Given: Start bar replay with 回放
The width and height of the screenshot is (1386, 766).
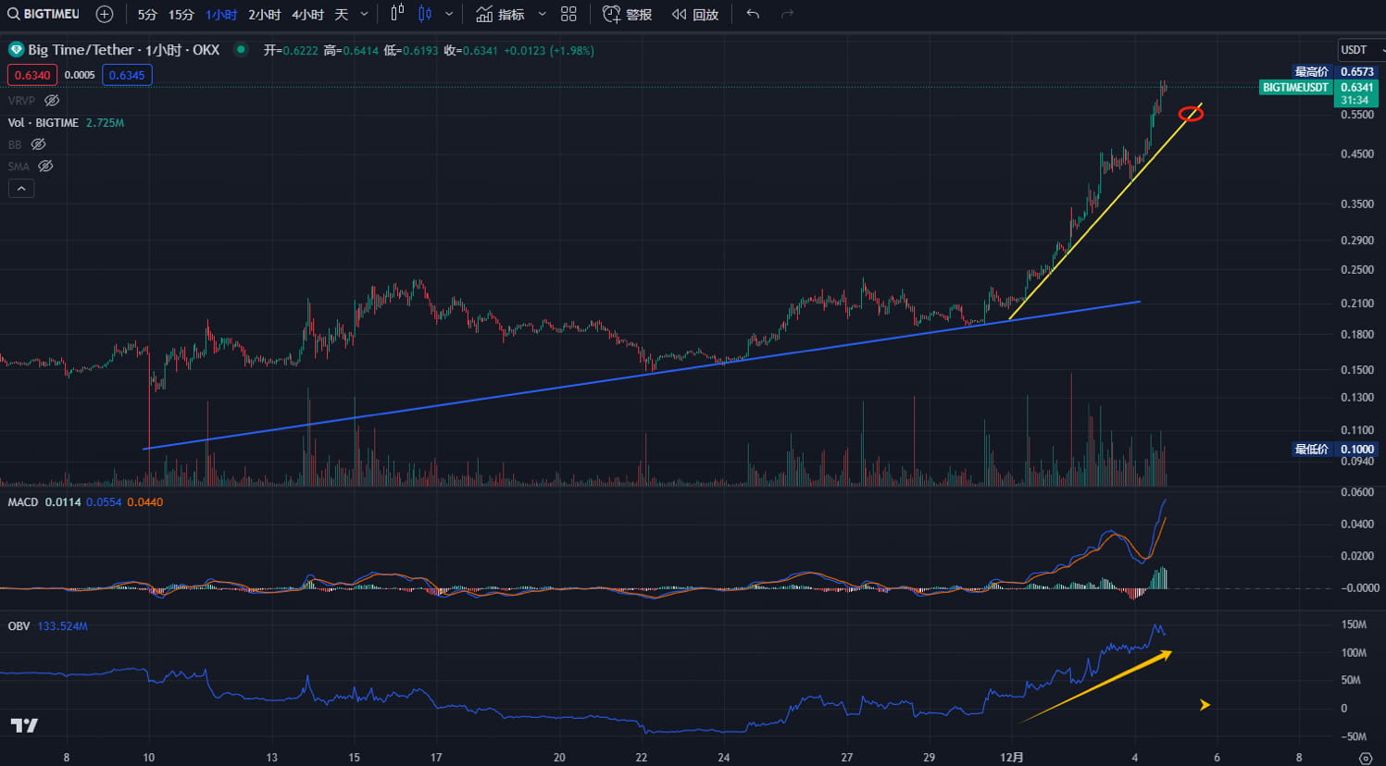Looking at the screenshot, I should point(695,15).
